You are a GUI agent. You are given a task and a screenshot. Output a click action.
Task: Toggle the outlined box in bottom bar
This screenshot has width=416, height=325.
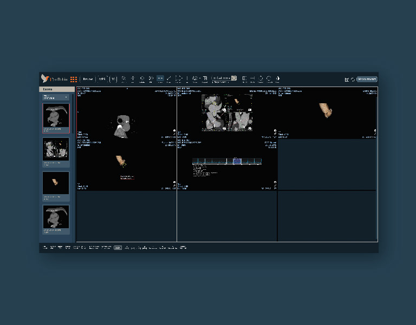pos(118,247)
